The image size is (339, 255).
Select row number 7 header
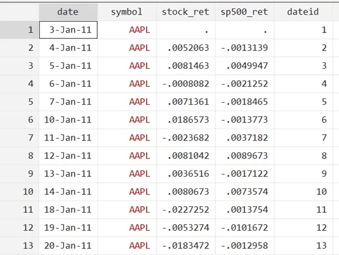20,138
